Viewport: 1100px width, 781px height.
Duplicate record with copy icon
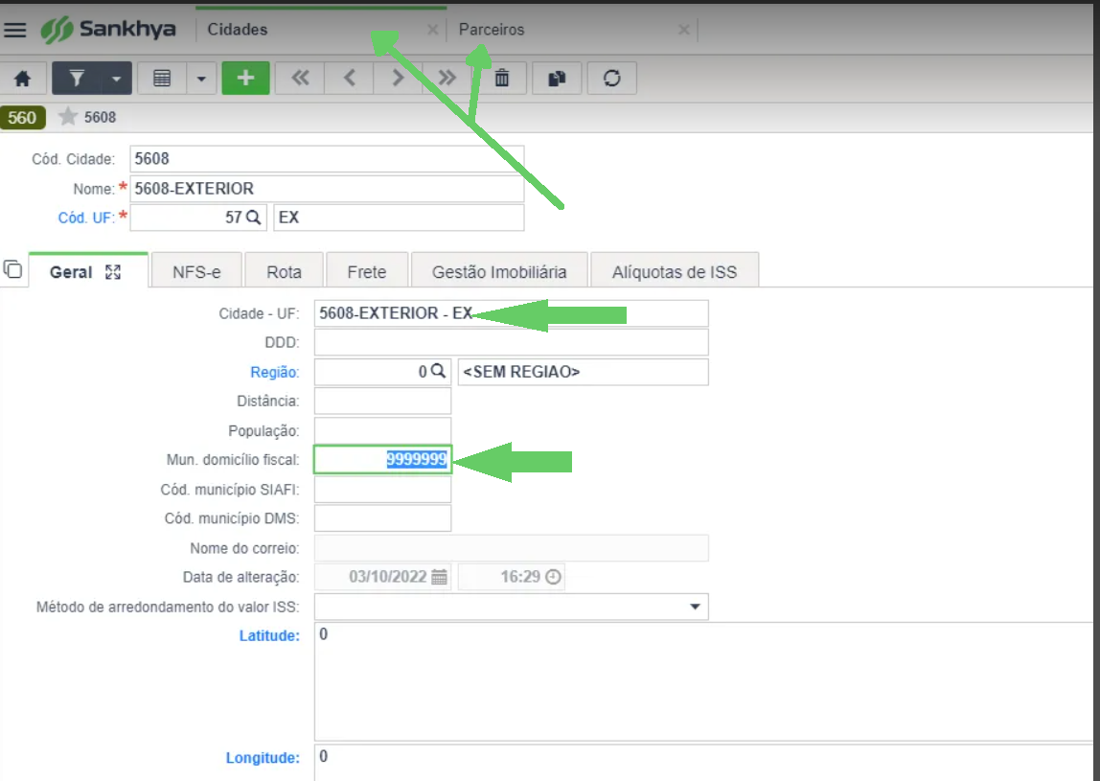(557, 79)
